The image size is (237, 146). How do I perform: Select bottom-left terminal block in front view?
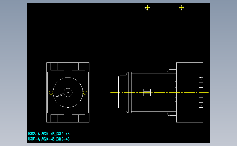[x=57, y=118]
